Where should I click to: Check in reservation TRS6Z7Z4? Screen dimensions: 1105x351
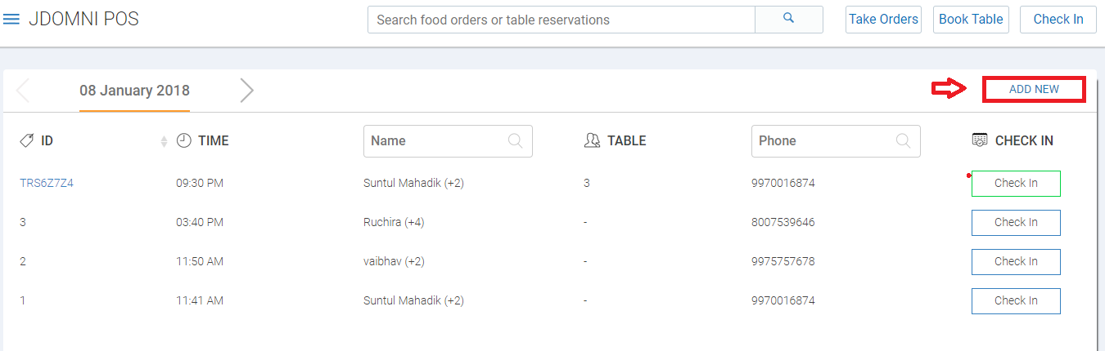(x=1016, y=184)
